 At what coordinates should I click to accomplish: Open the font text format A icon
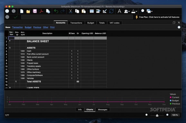(119, 11)
